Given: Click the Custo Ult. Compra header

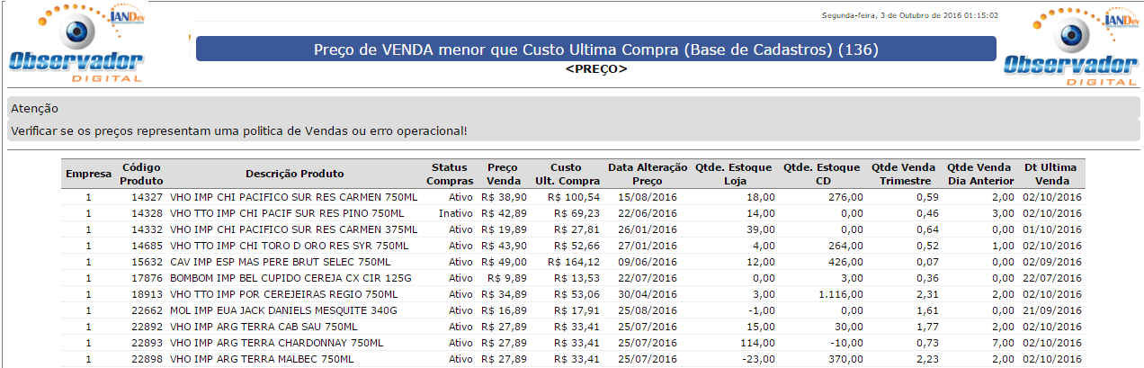Looking at the screenshot, I should pos(568,174).
